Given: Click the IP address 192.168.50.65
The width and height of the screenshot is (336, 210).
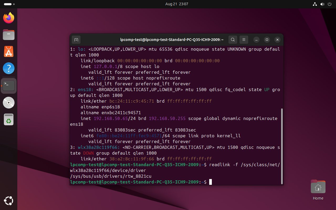Looking at the screenshot, I should [111, 118].
